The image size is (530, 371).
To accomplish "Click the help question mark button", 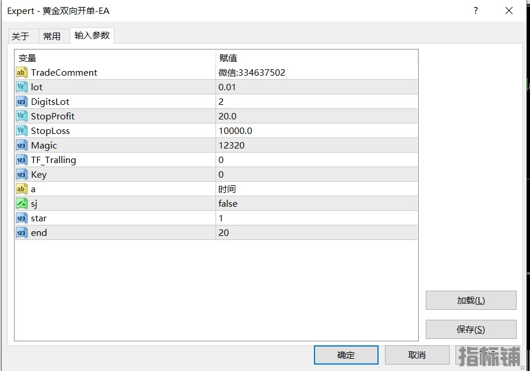I will pos(476,11).
